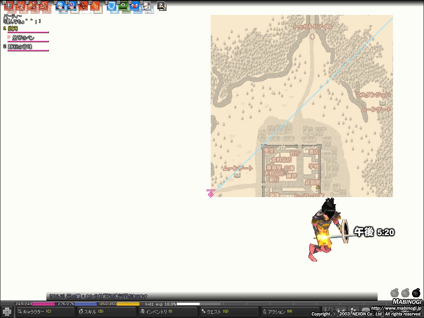Open the mabinogi.jp website link
Screen dimensions: 424x318
point(396,308)
